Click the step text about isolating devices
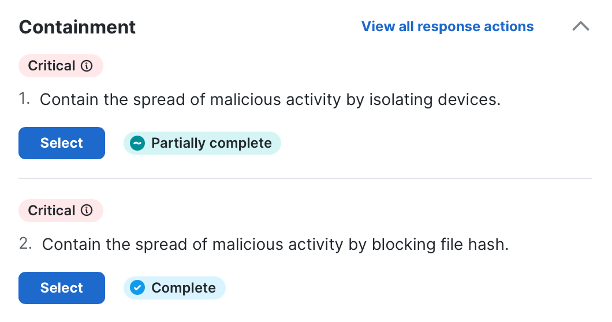This screenshot has width=612, height=322. [270, 99]
